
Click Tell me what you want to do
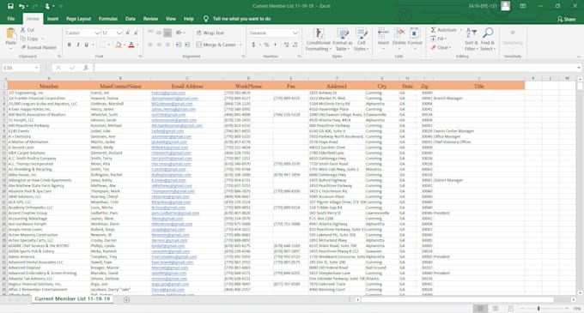pyautogui.click(x=241, y=19)
